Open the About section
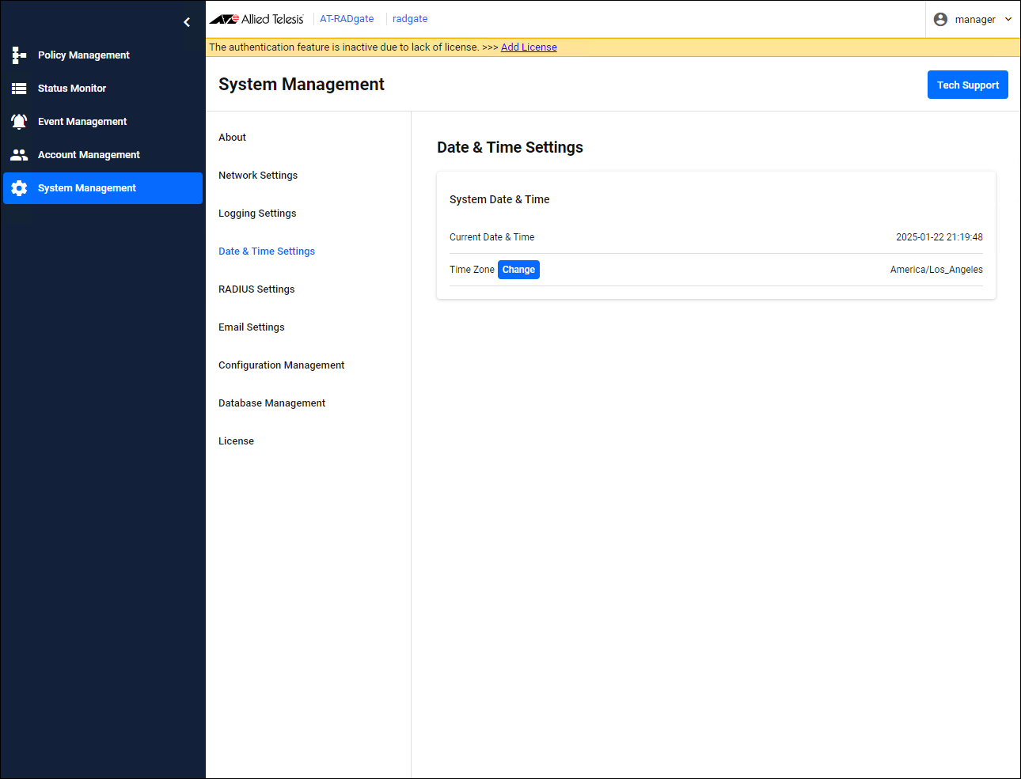Screen dimensions: 1021x779 (232, 138)
